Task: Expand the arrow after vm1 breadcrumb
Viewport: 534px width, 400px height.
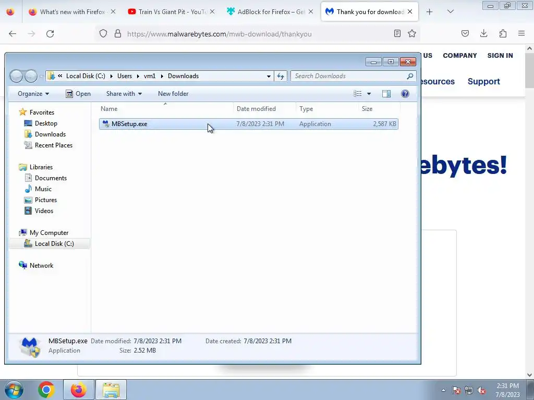Action: coord(162,76)
